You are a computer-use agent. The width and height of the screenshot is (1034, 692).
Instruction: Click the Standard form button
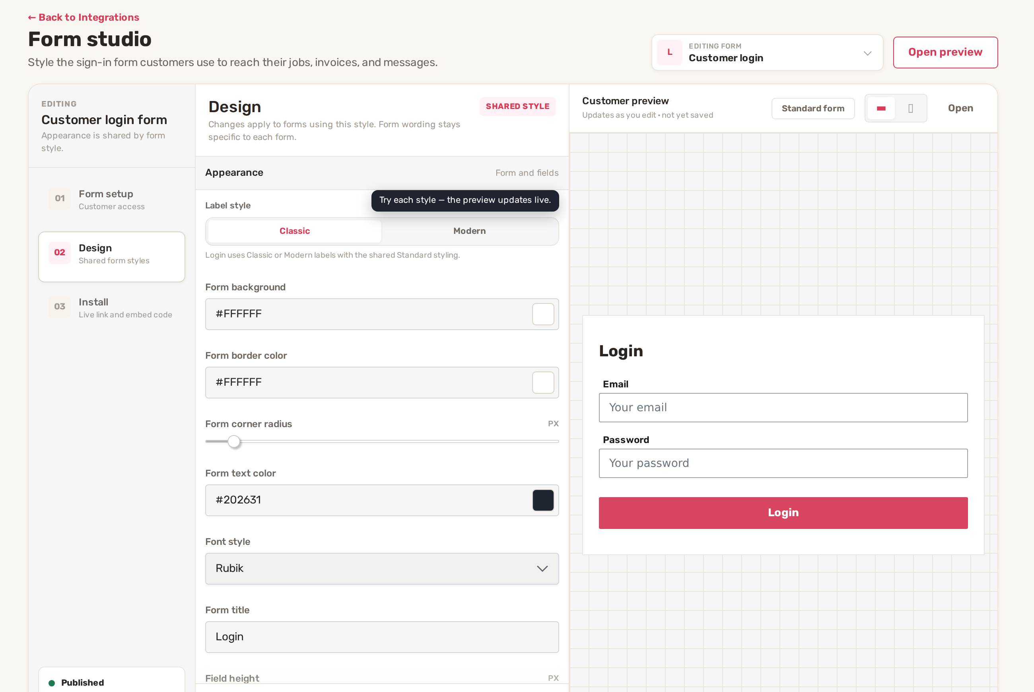[812, 109]
